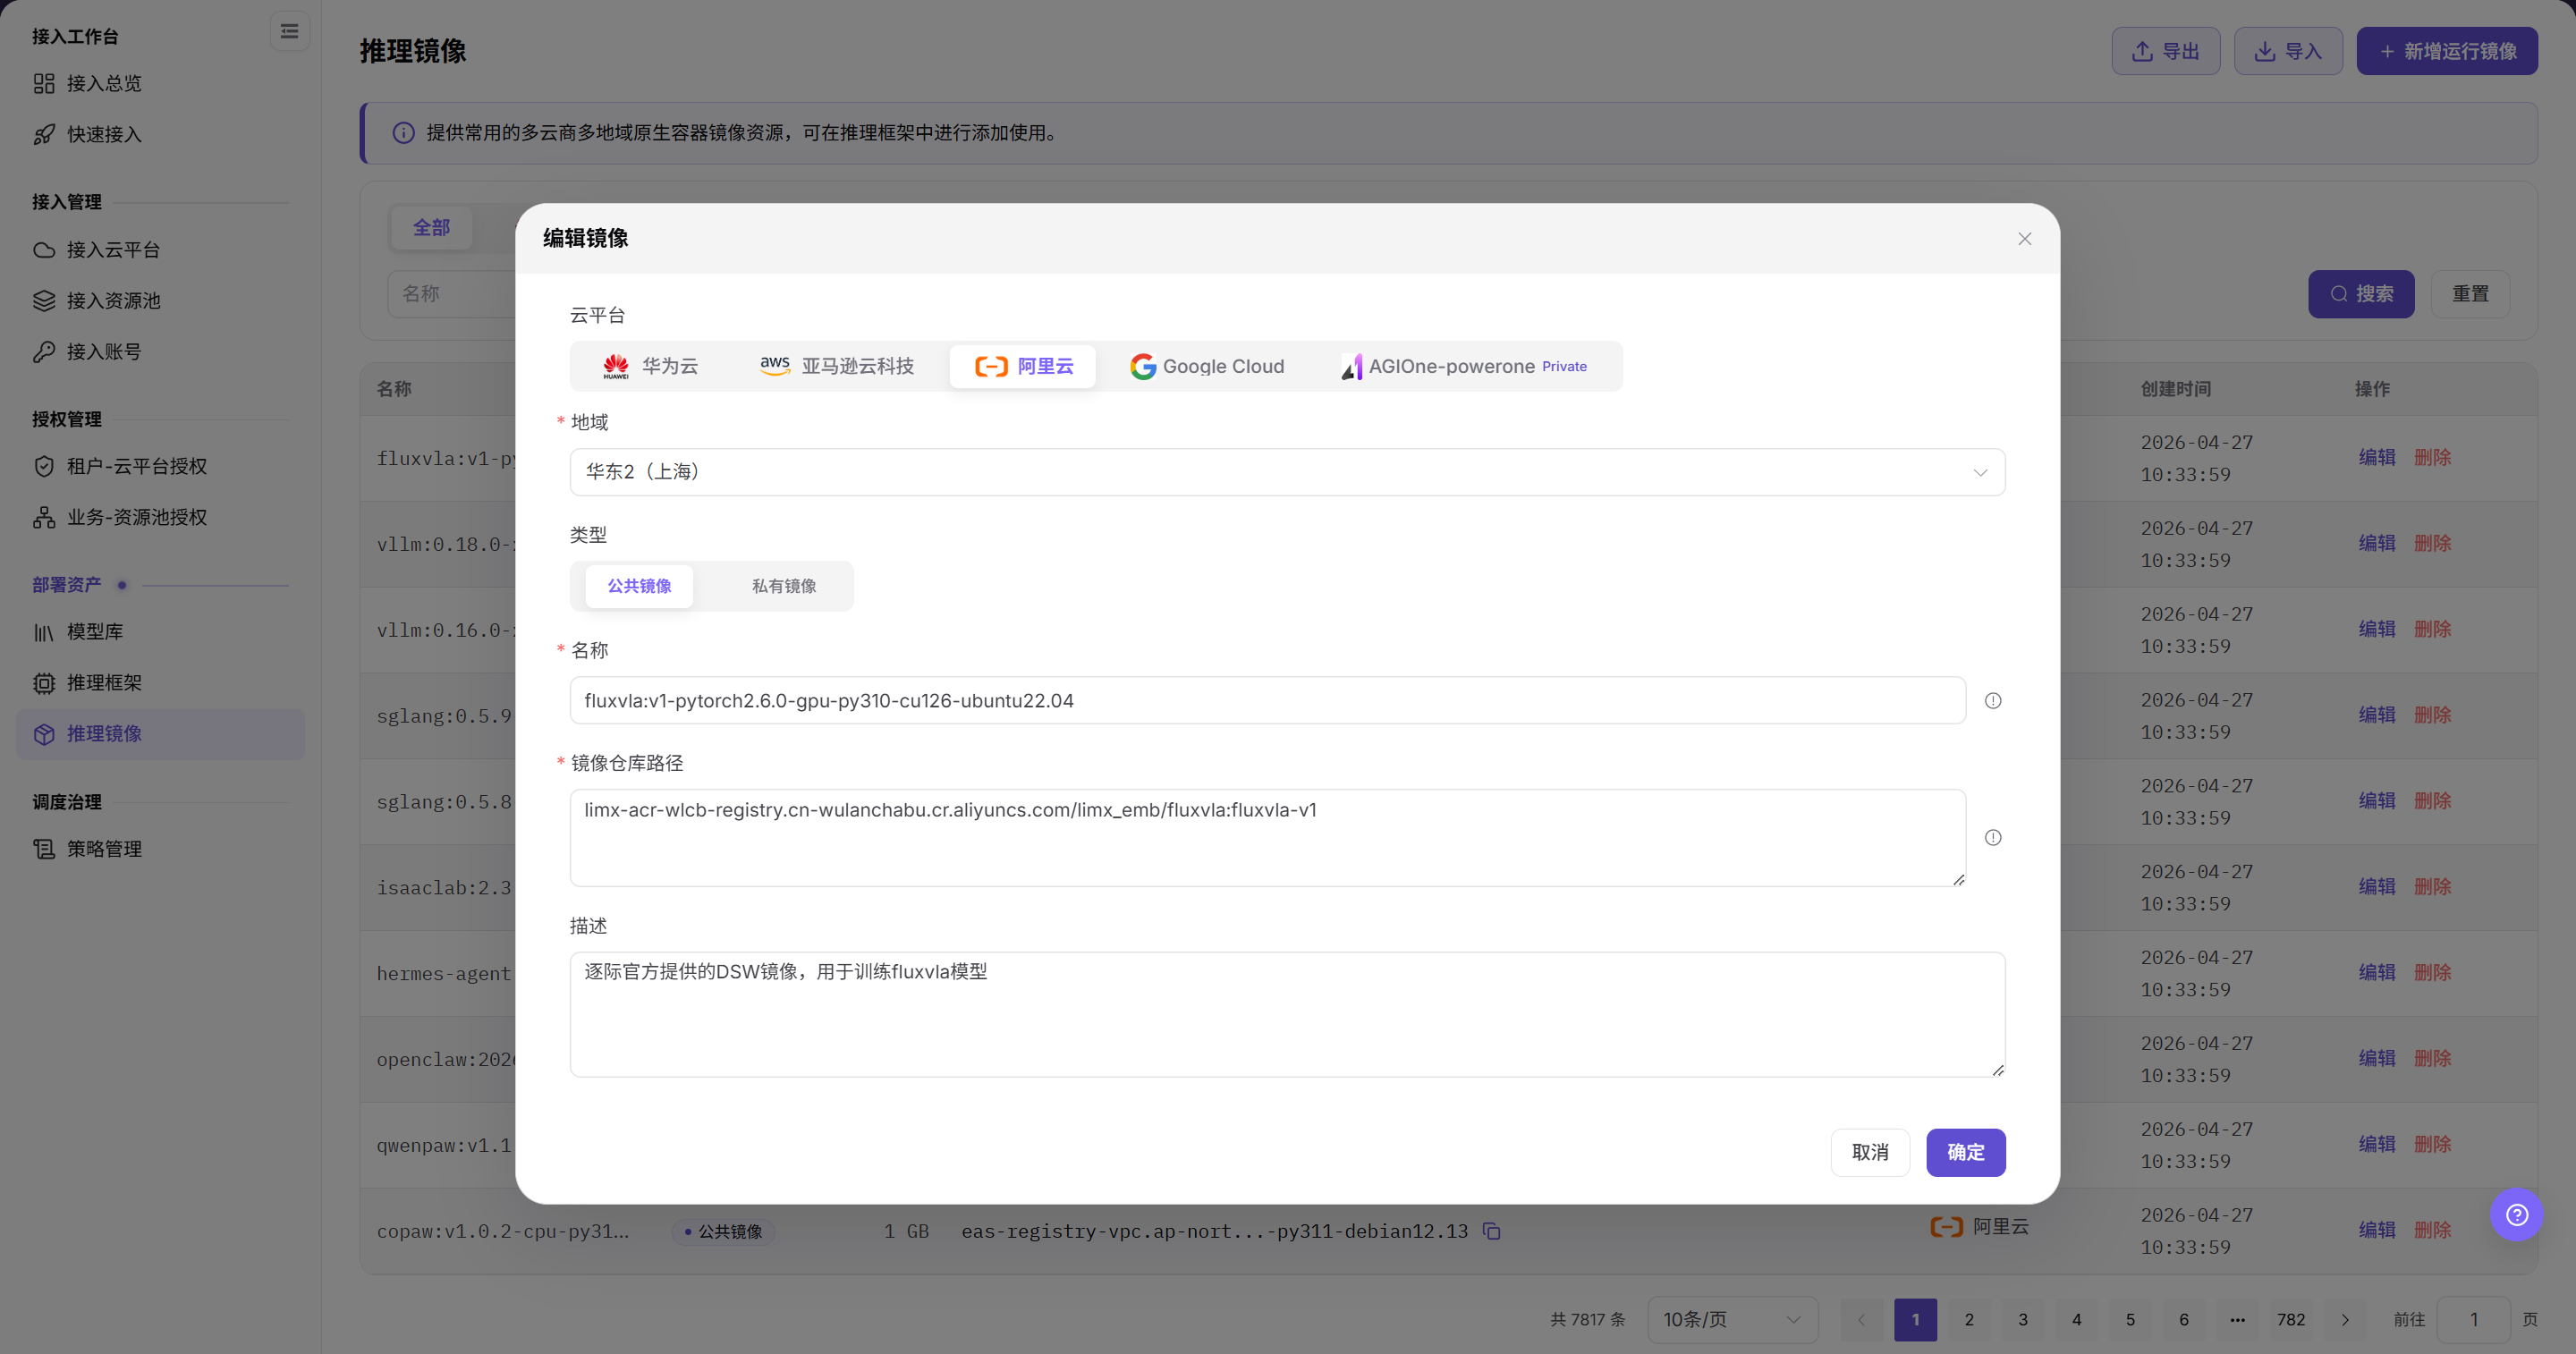Click the 名称 search field behind dialog

tap(451, 294)
